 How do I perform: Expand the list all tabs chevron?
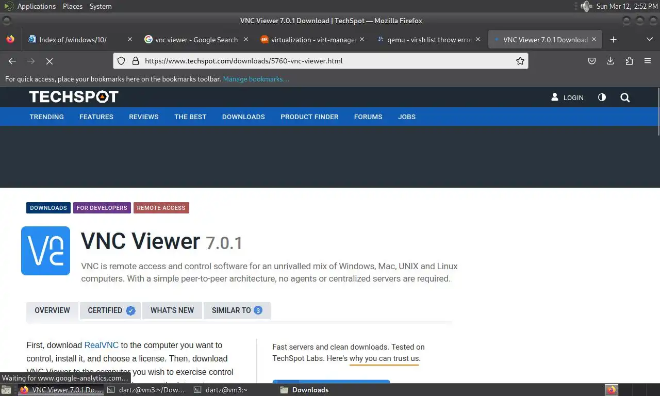point(649,40)
